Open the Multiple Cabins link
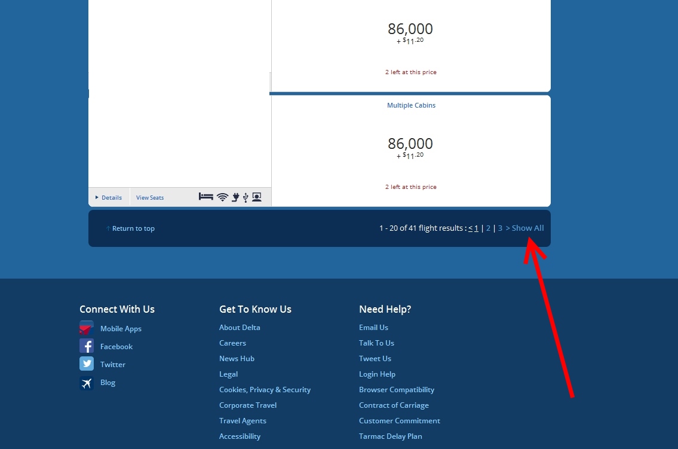This screenshot has width=678, height=449. pos(411,105)
